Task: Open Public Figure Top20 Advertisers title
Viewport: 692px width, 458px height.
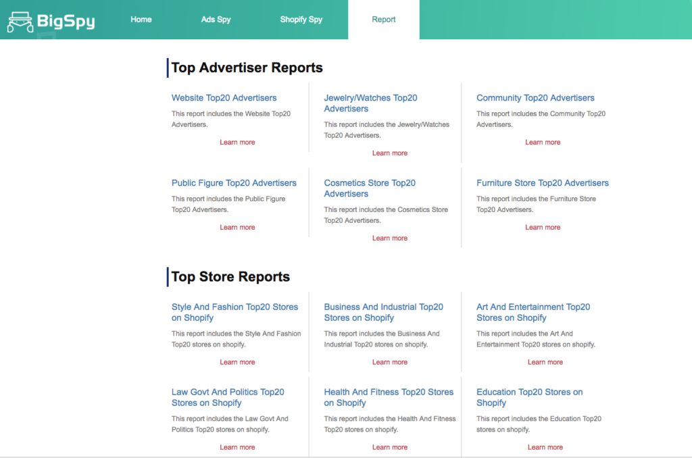Action: click(234, 183)
